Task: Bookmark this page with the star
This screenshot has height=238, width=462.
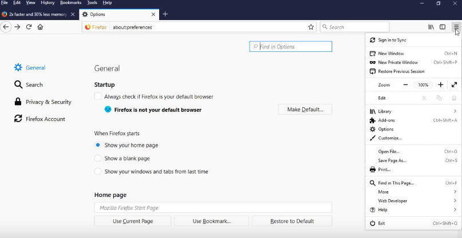Action: coord(311,27)
